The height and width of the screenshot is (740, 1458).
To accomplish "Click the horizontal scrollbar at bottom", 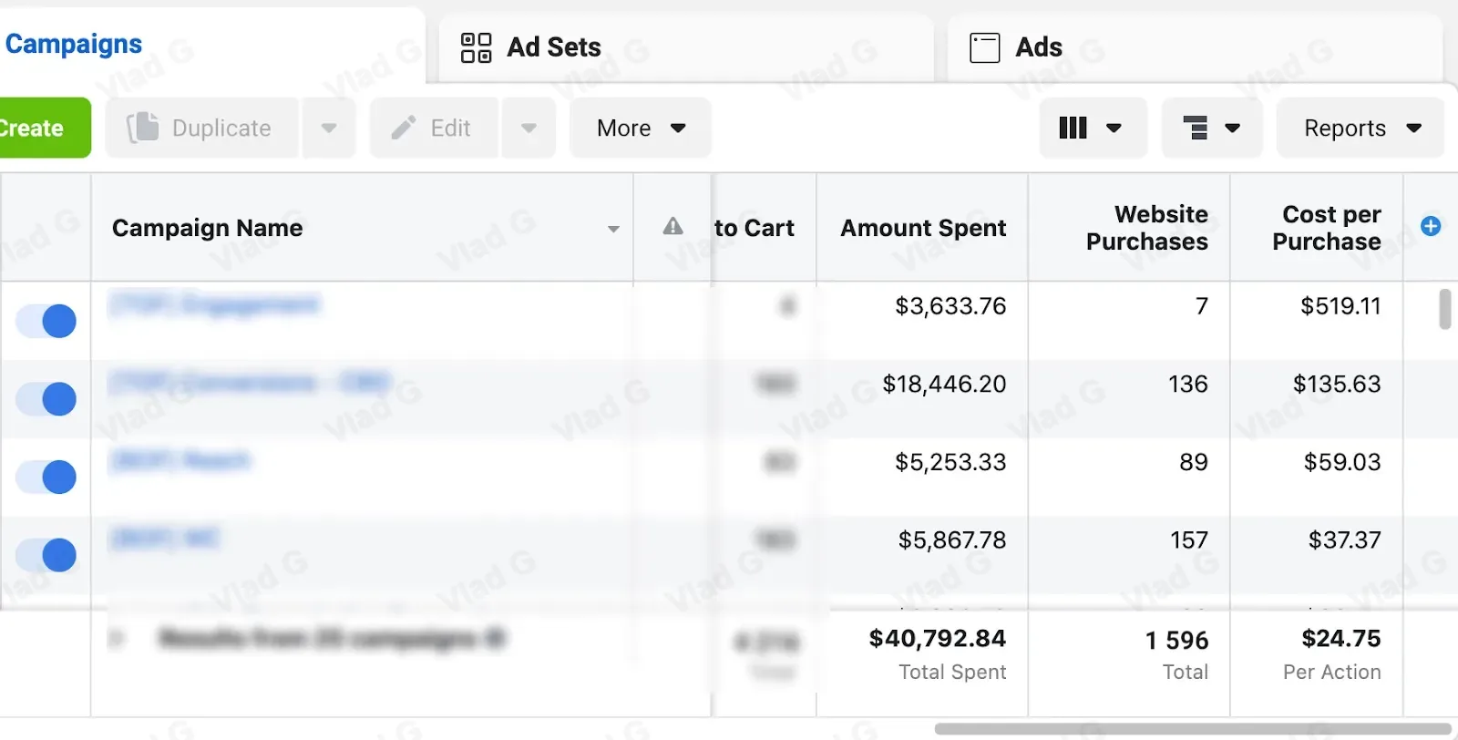I will (1193, 729).
